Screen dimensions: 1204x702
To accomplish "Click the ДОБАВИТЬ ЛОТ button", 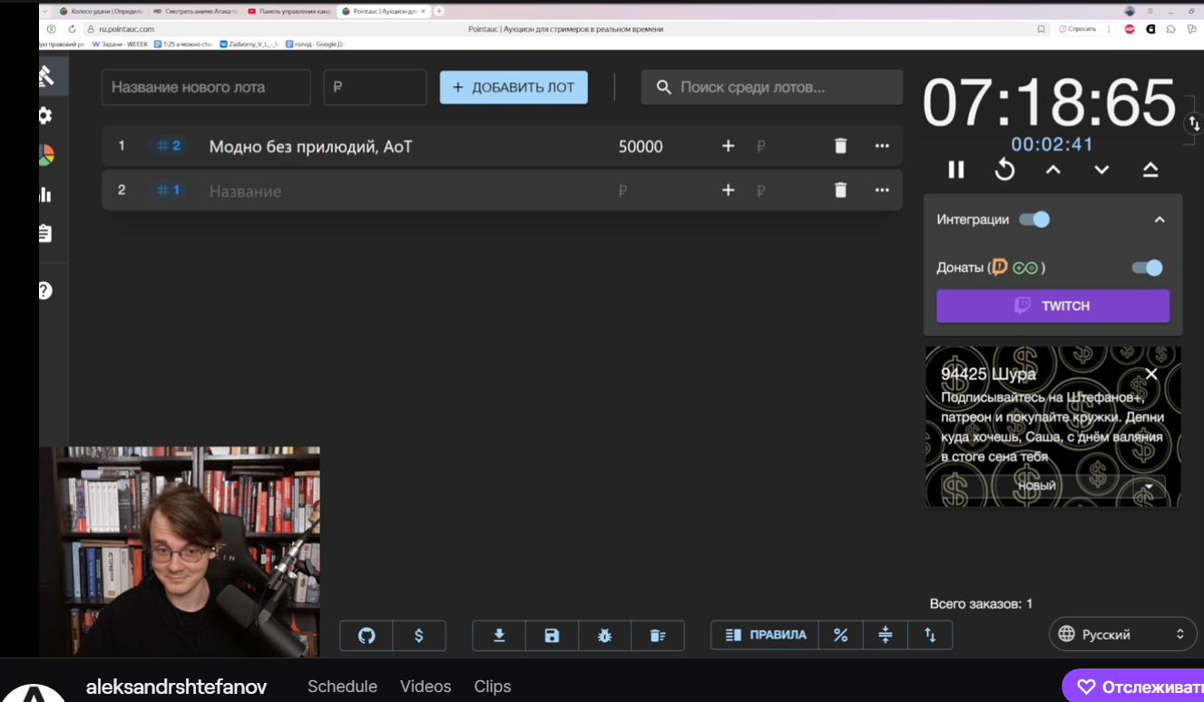I will pos(514,87).
